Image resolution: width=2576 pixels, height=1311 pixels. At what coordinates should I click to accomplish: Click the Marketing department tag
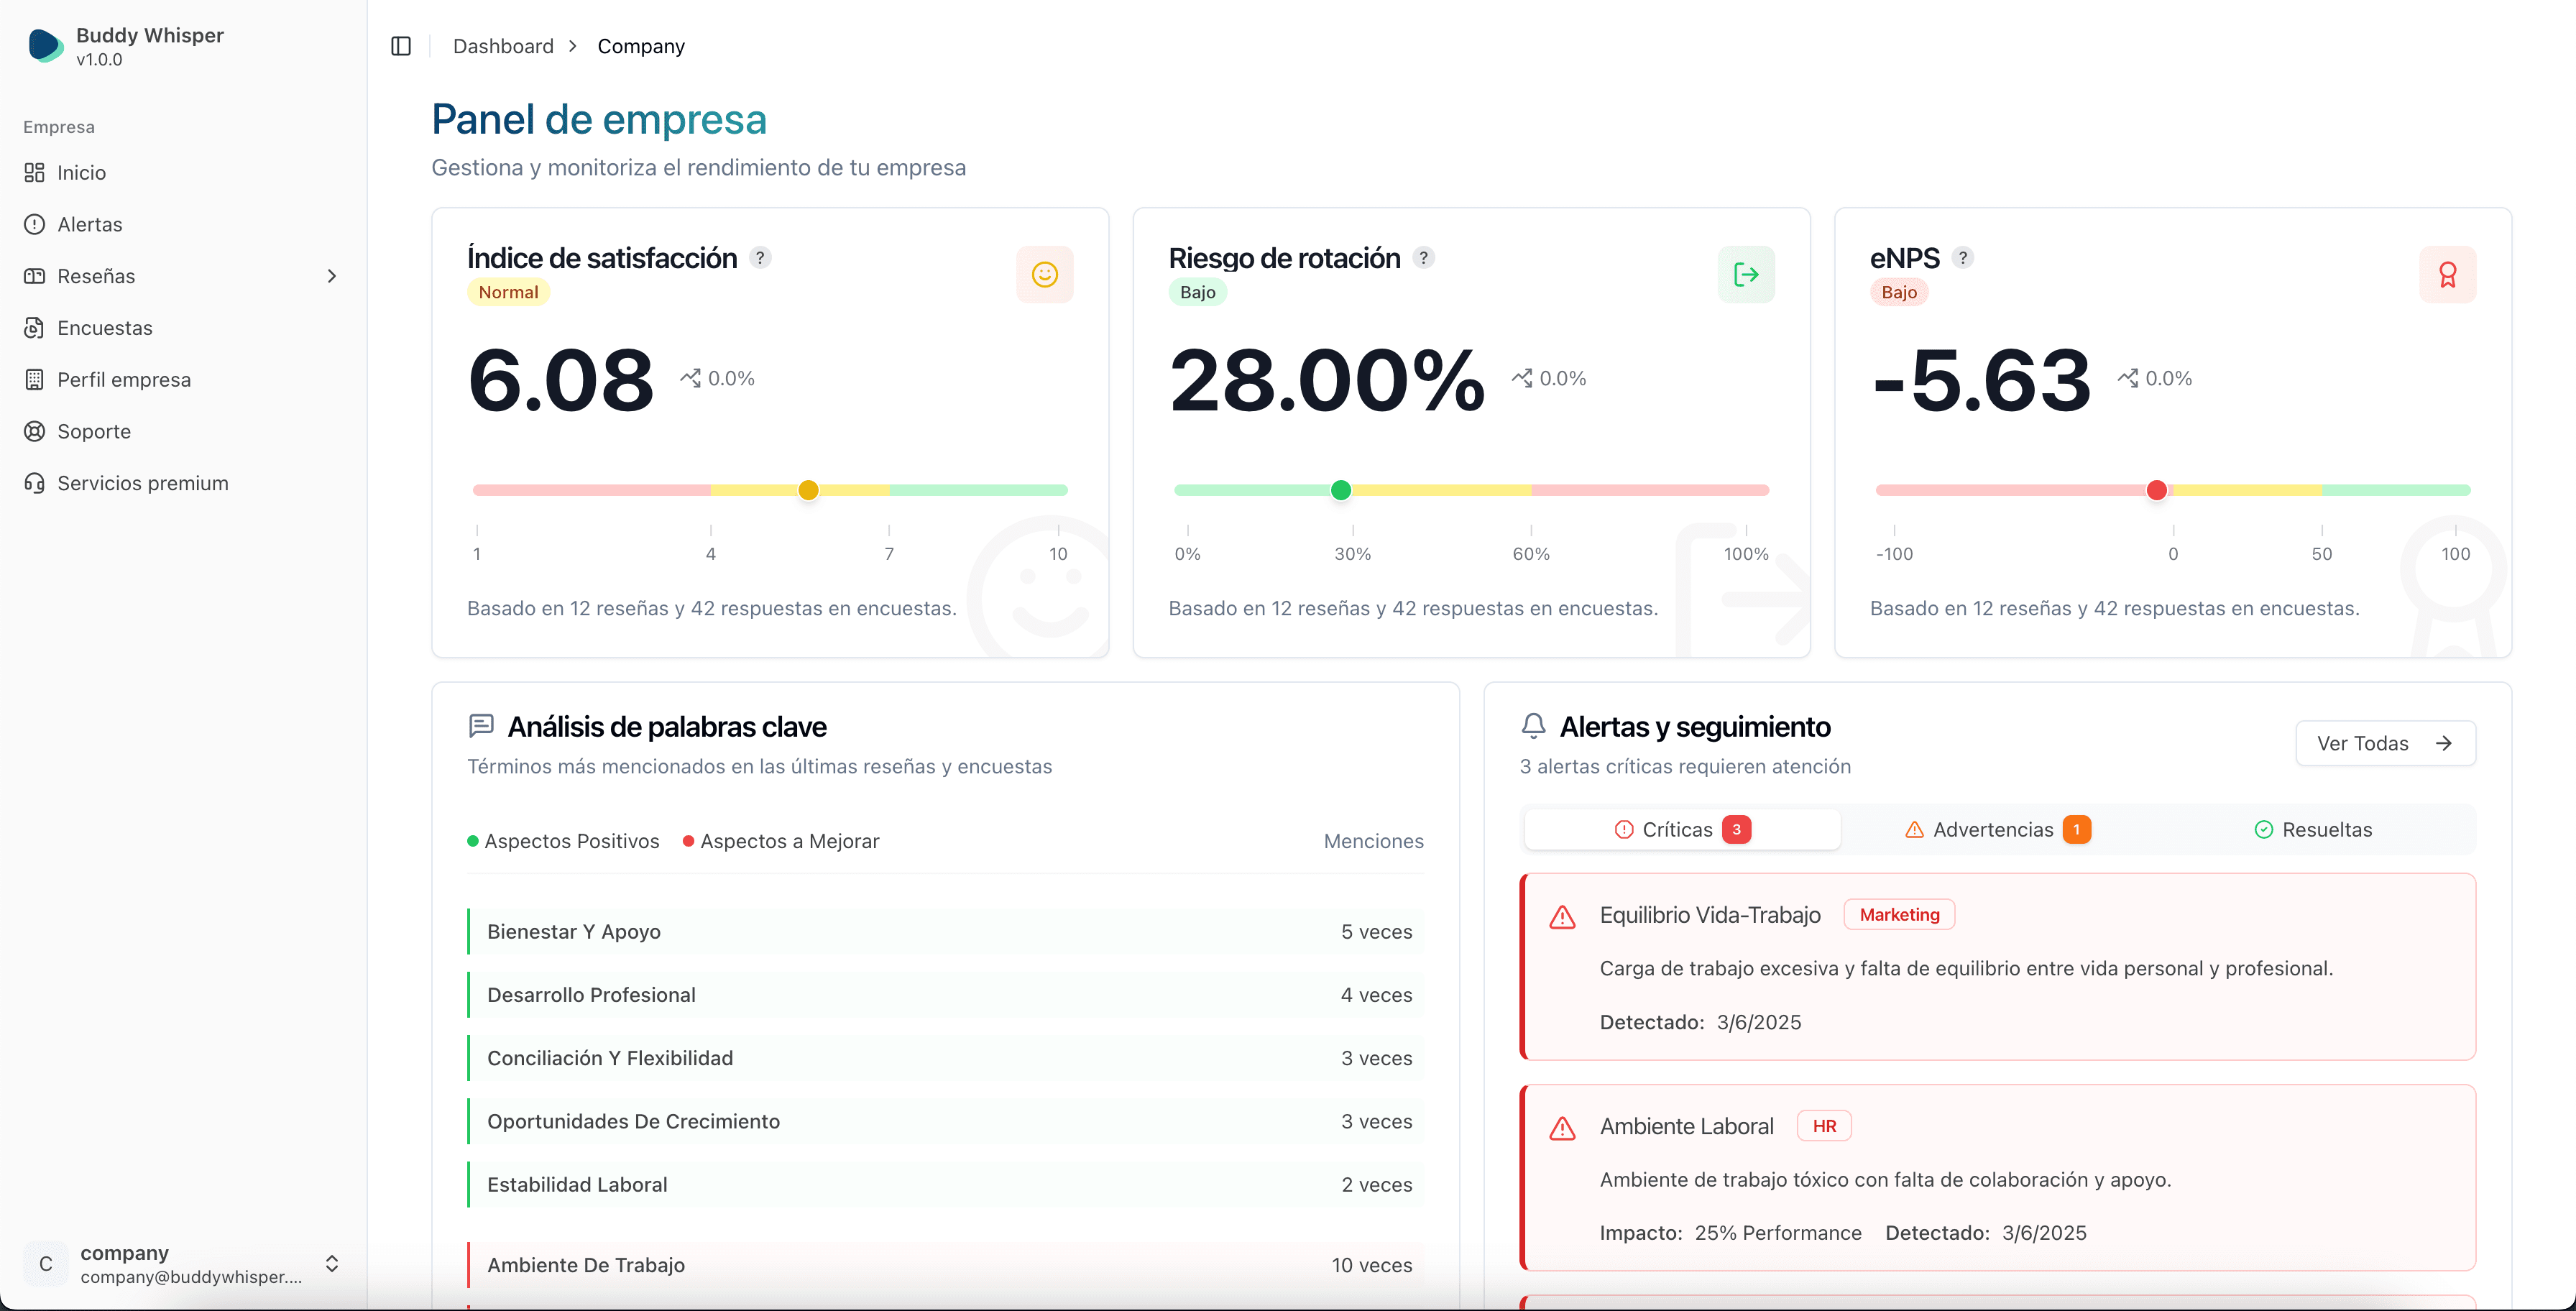(1899, 915)
